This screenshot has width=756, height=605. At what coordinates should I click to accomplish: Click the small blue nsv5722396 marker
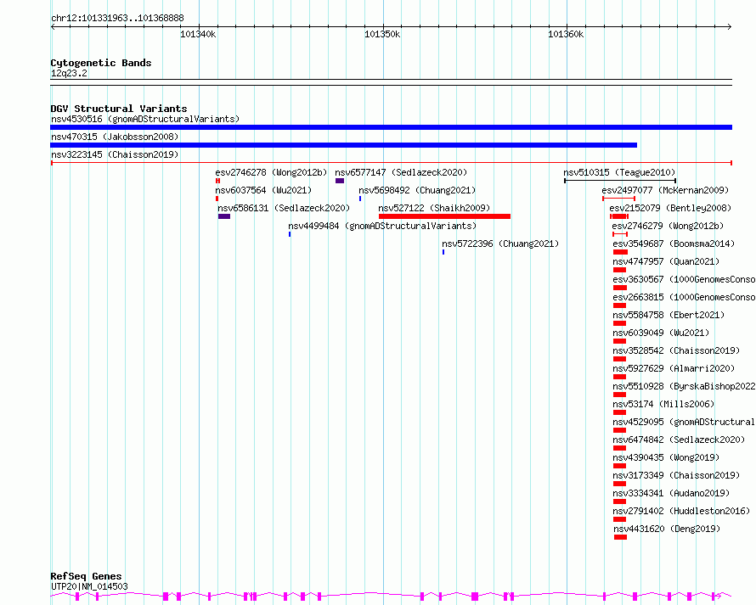[x=443, y=252]
